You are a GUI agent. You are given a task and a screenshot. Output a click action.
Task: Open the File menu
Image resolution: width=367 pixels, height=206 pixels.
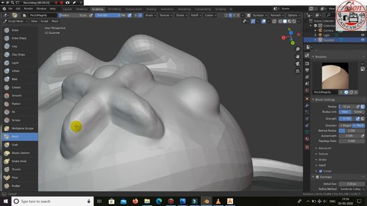click(x=10, y=9)
